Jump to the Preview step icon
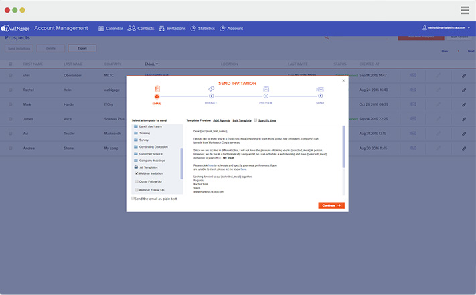The height and width of the screenshot is (295, 476). pyautogui.click(x=266, y=88)
